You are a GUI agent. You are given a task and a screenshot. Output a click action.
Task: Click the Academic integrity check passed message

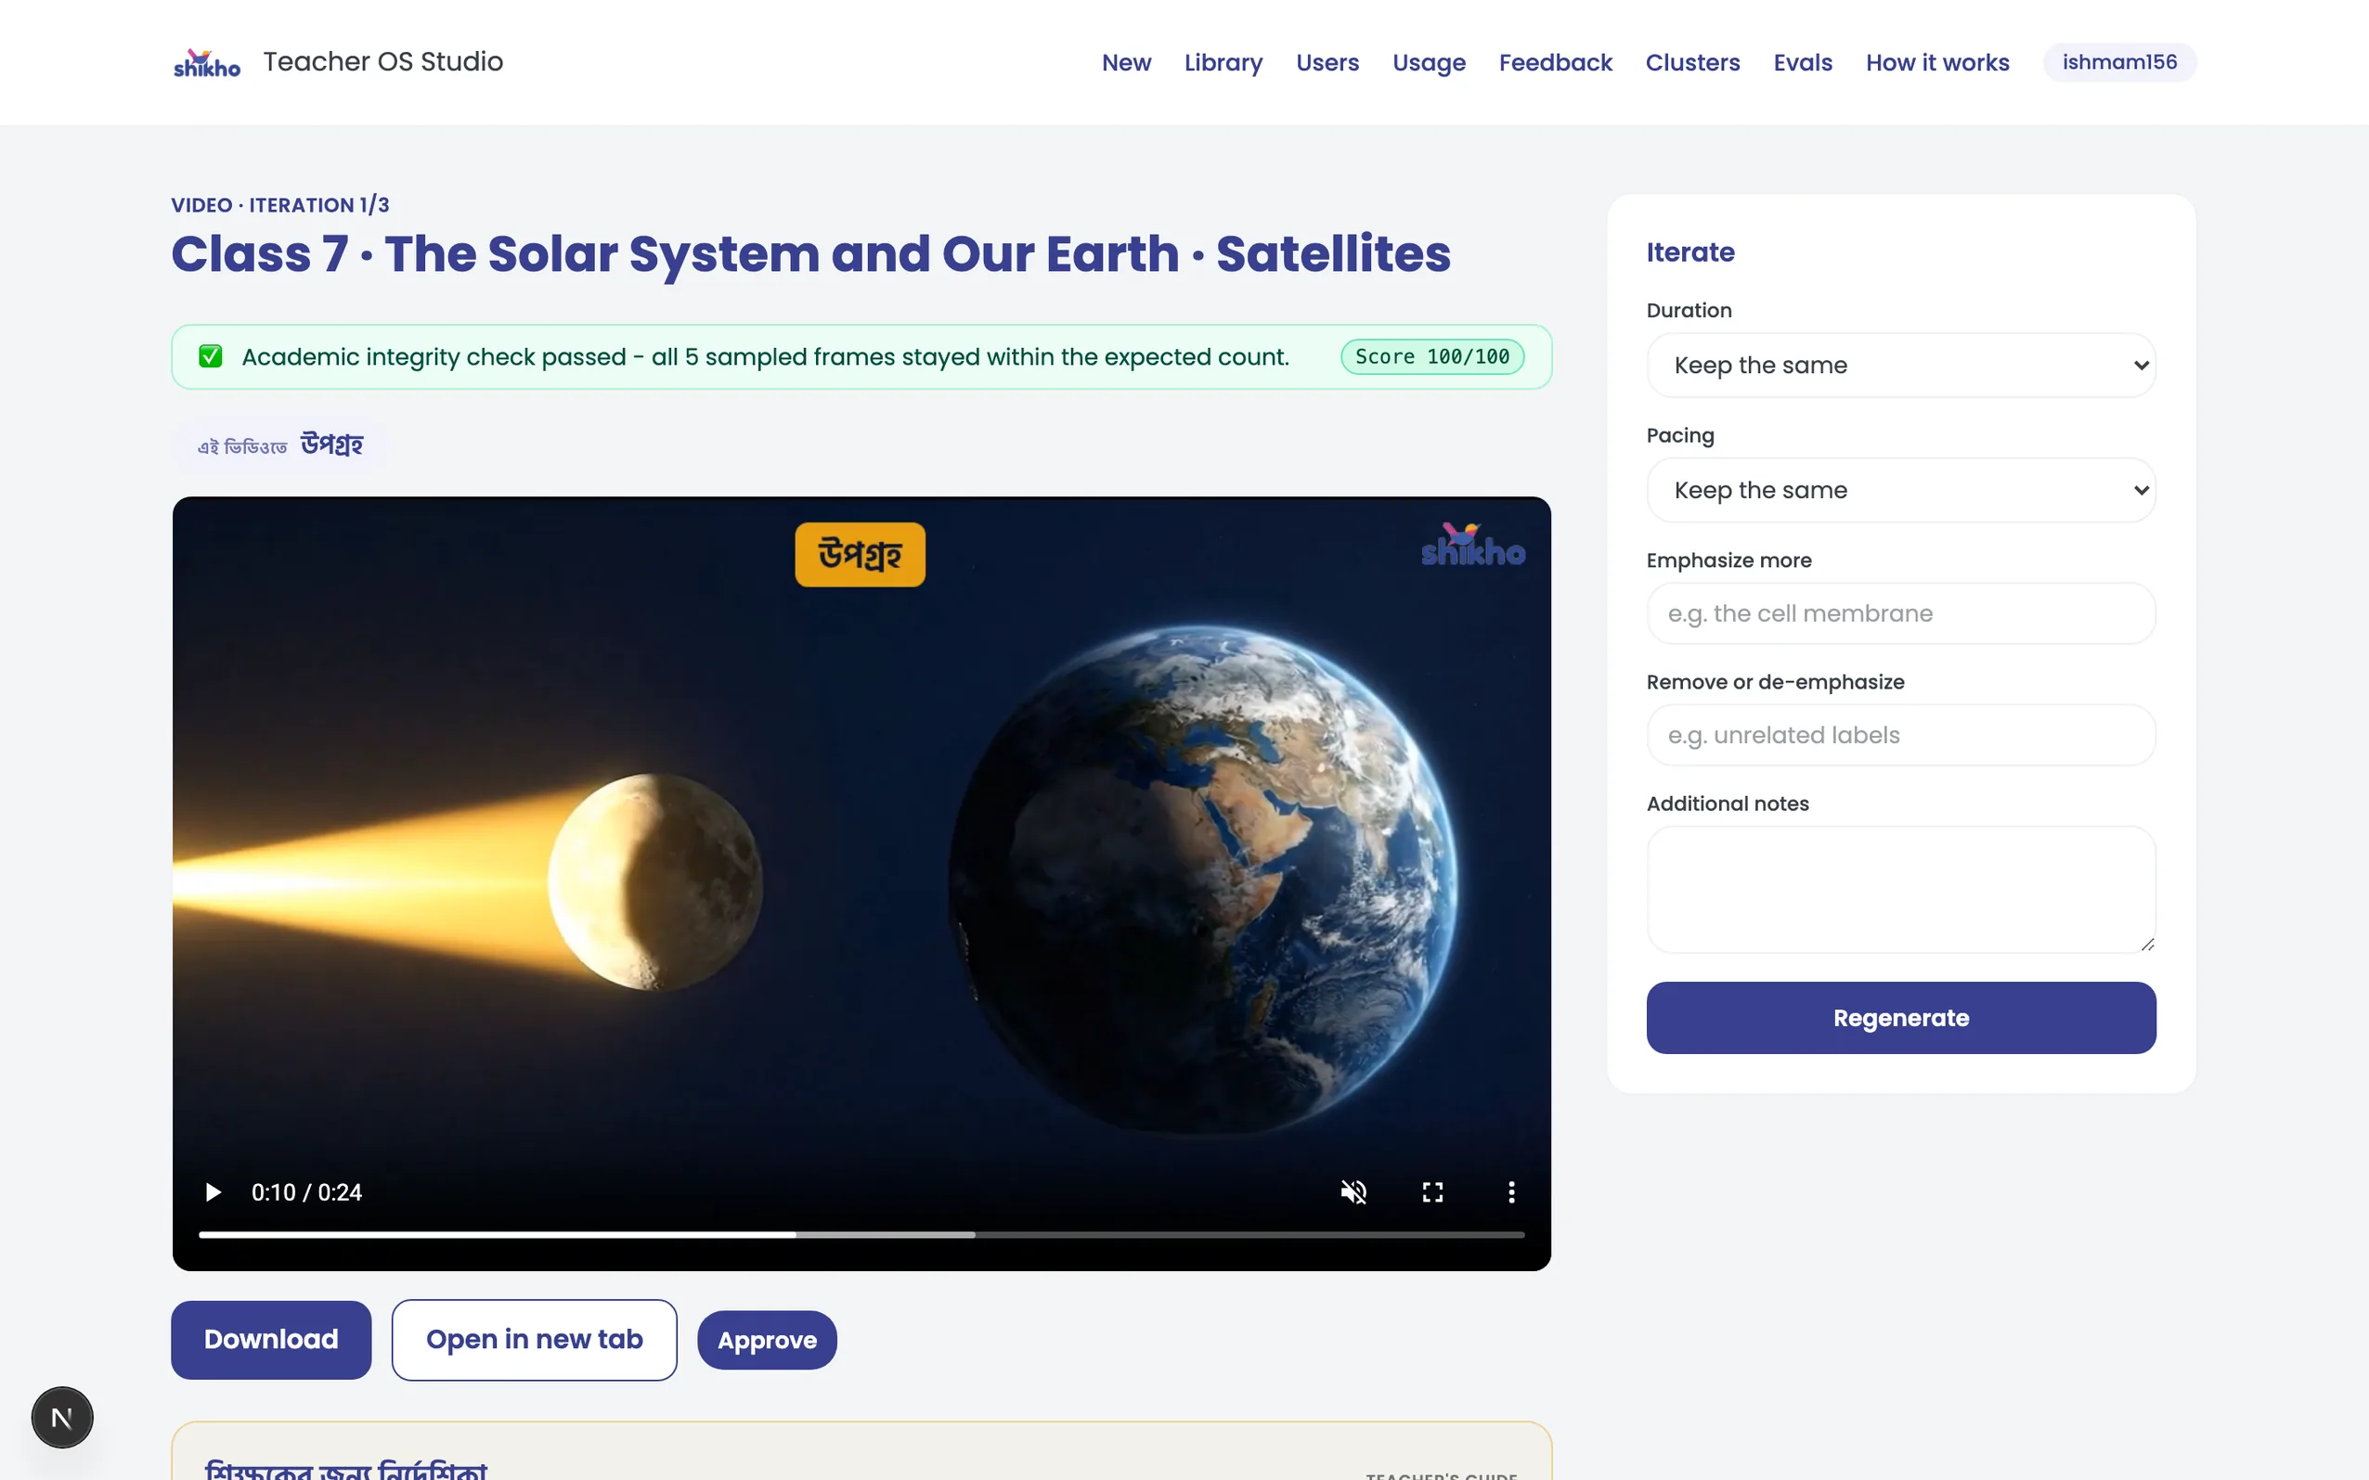tap(765, 356)
